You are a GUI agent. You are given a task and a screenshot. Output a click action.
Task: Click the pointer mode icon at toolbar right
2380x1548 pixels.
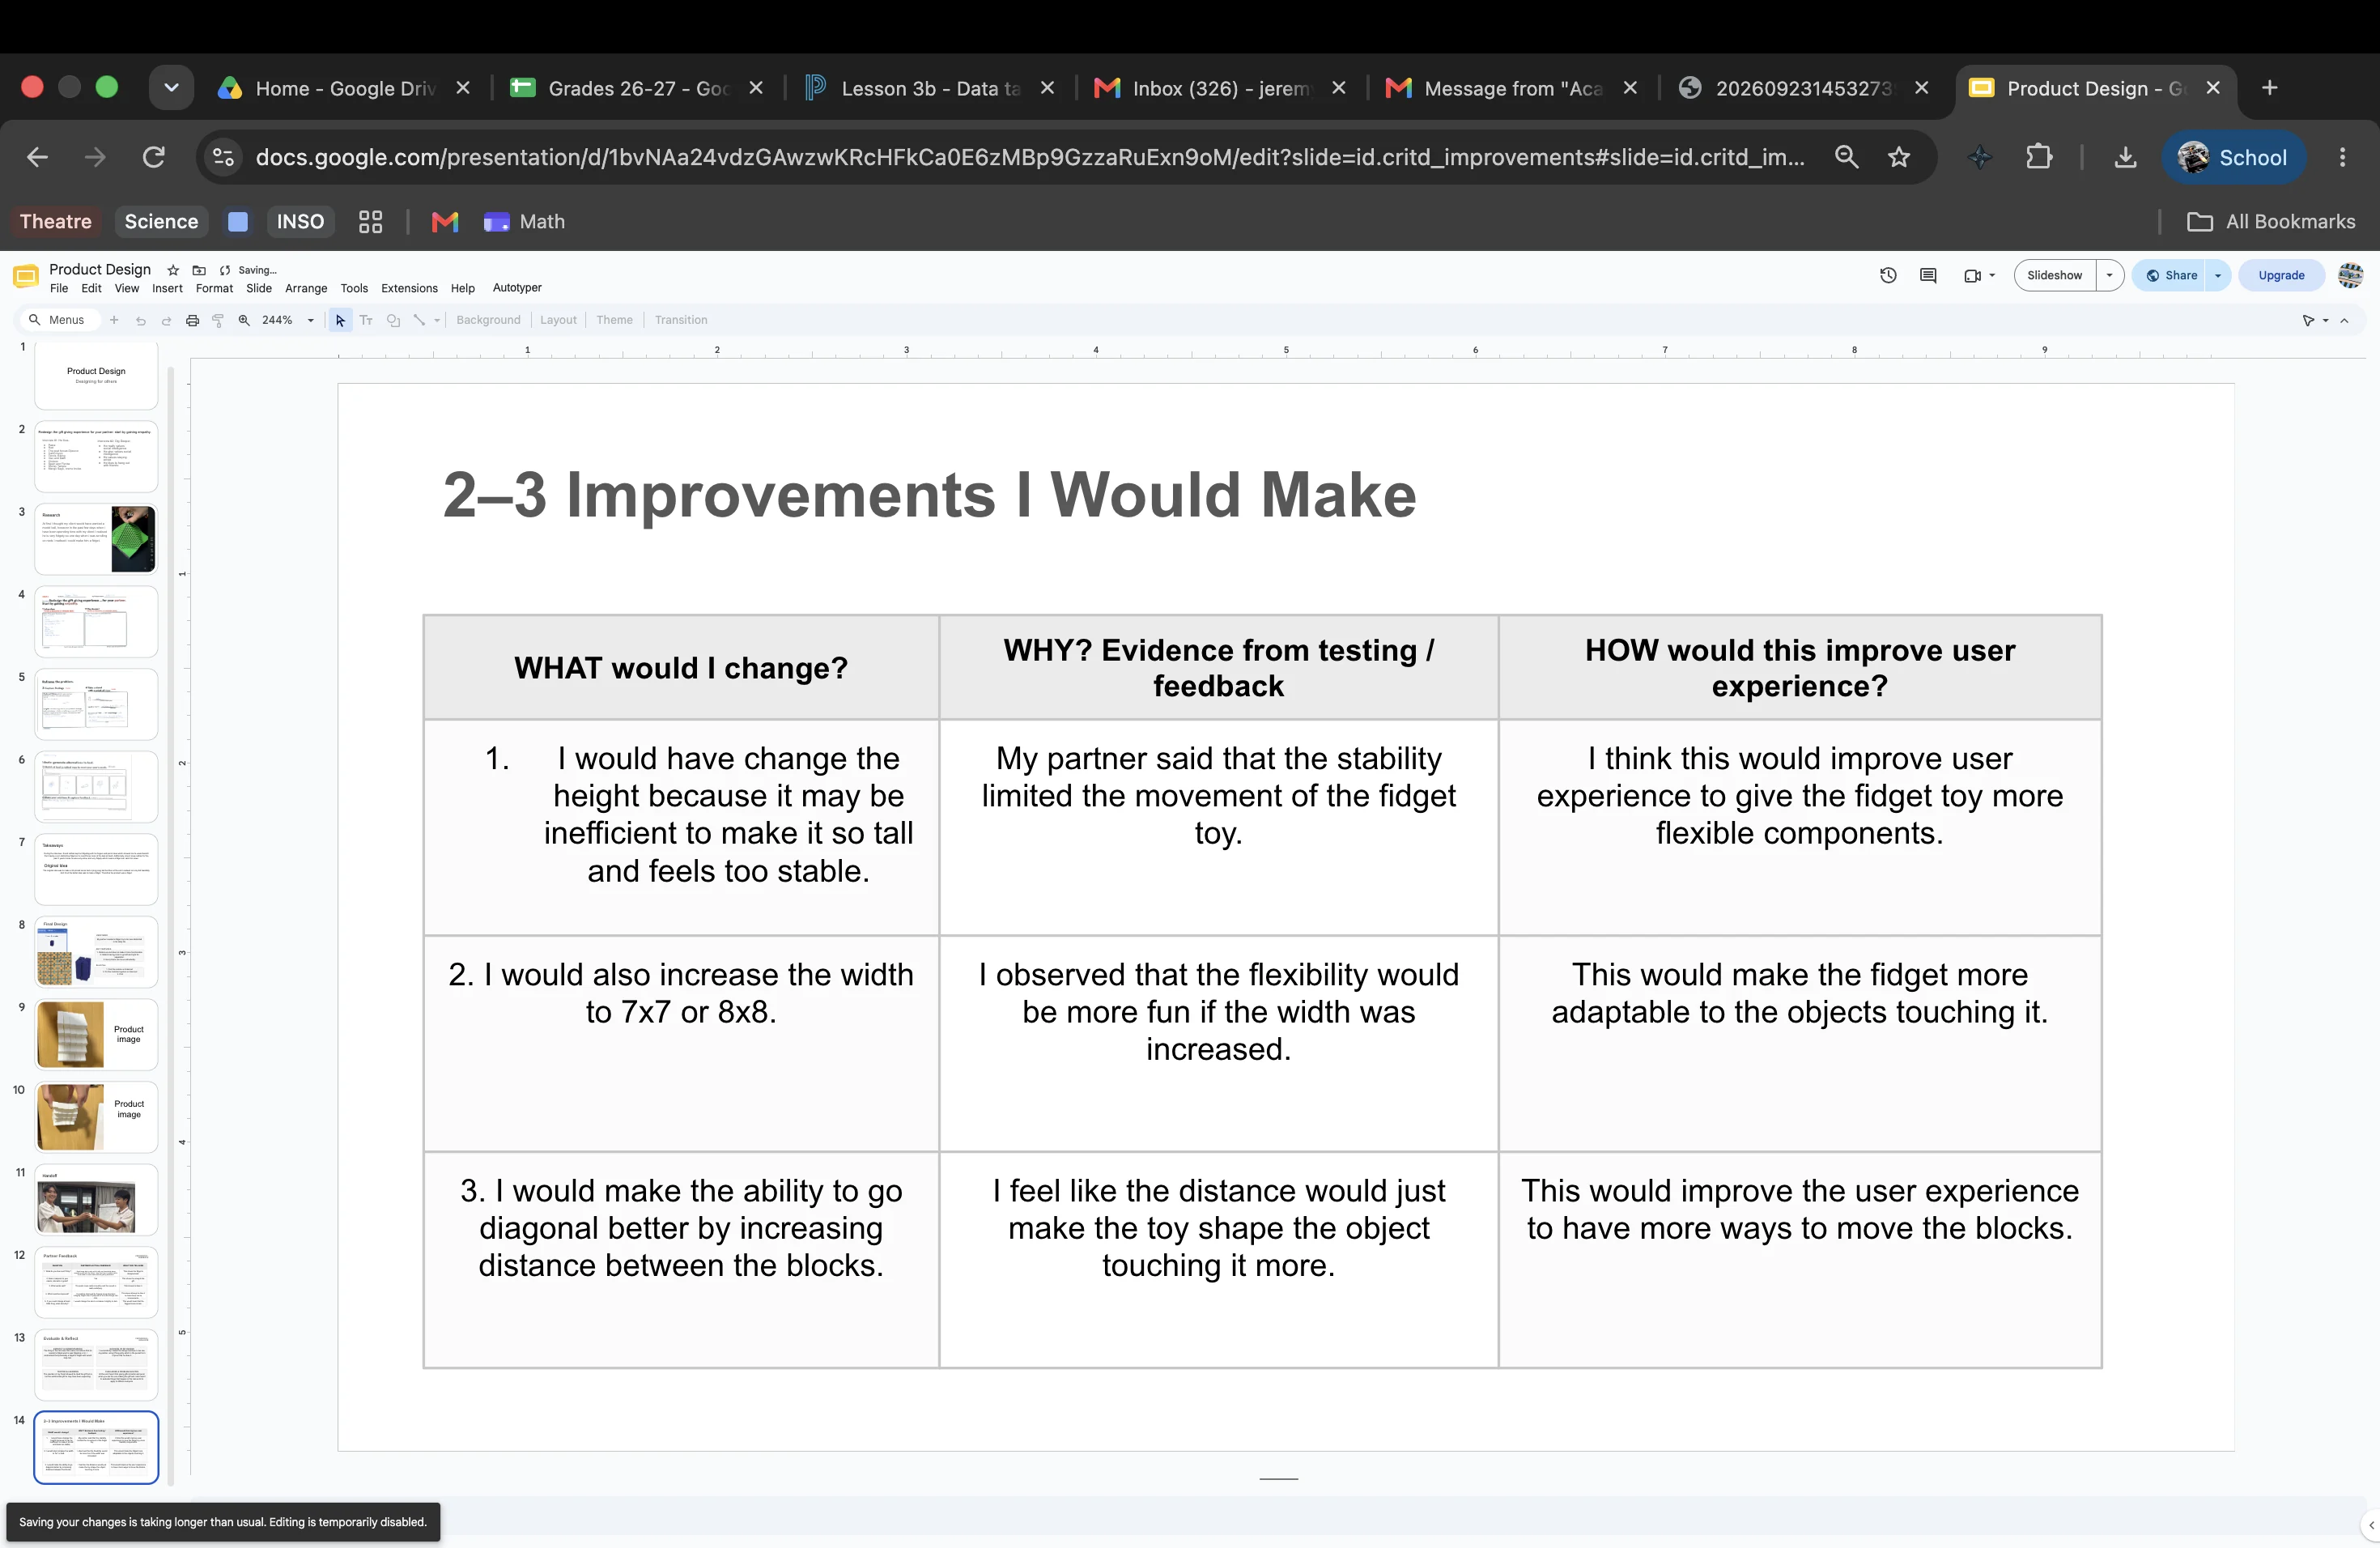pyautogui.click(x=2308, y=320)
